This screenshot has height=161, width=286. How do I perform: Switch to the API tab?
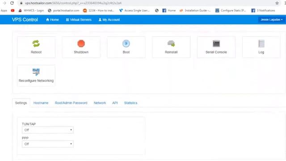pyautogui.click(x=115, y=103)
